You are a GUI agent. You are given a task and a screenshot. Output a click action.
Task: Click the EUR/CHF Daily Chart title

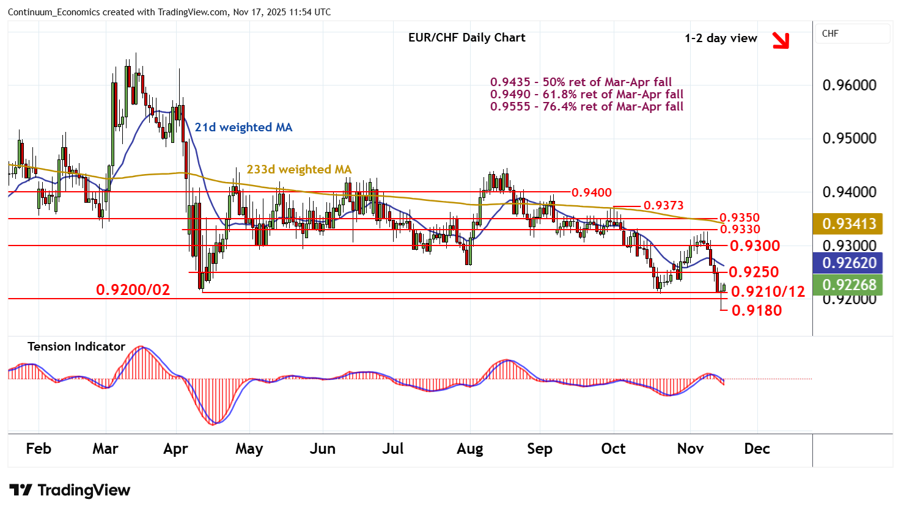466,38
